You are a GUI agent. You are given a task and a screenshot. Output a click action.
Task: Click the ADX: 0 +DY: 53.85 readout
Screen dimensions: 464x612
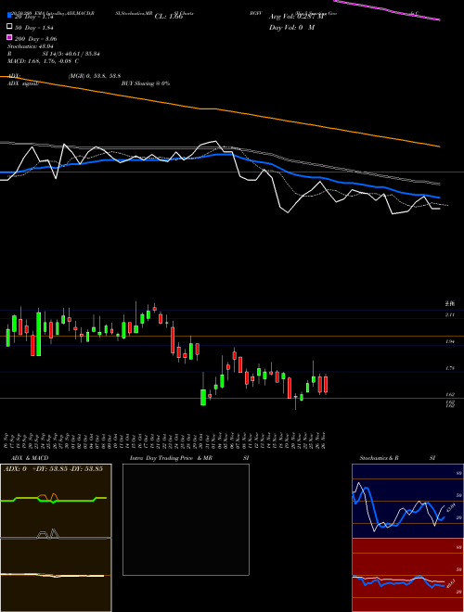tap(53, 469)
